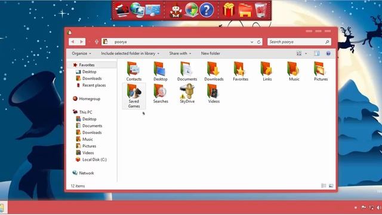Open the red folder icon in the dock
Screen dimensions: 382x215
pos(245,10)
